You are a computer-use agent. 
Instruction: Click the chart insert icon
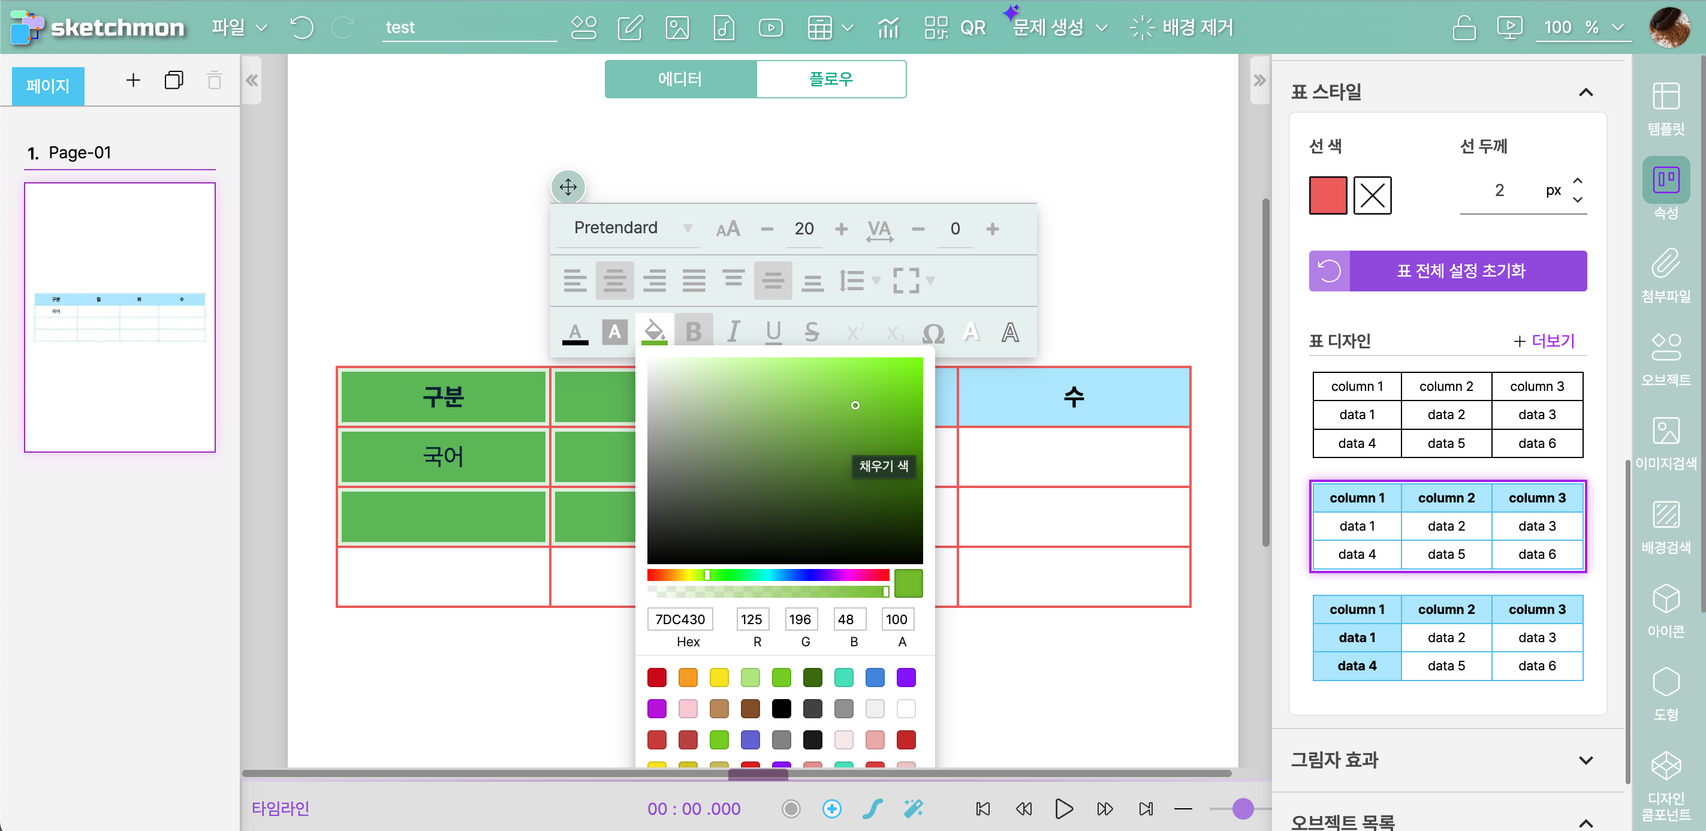(887, 27)
